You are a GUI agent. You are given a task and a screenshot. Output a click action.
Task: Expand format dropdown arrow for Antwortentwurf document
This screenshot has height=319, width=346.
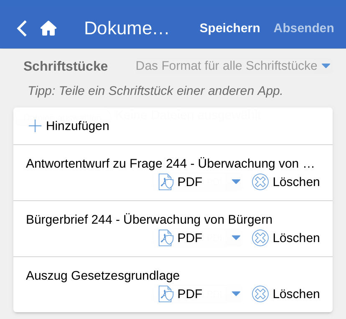236,182
